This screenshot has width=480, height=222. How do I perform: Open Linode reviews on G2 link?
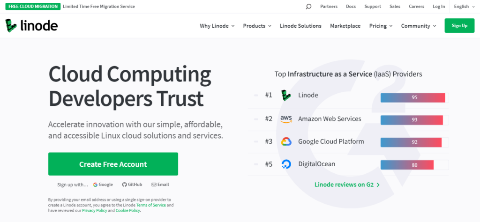(x=347, y=185)
